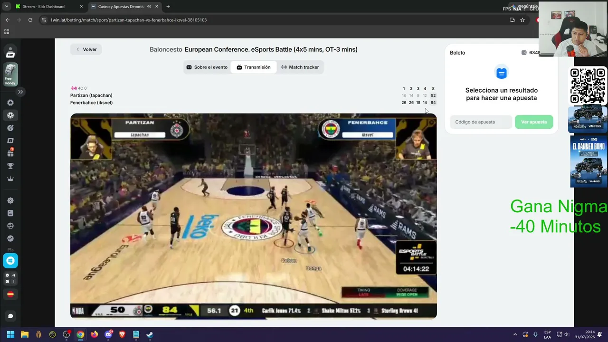Switch to the Stream - Kick Dashboard tab
This screenshot has width=608, height=342.
(x=43, y=7)
